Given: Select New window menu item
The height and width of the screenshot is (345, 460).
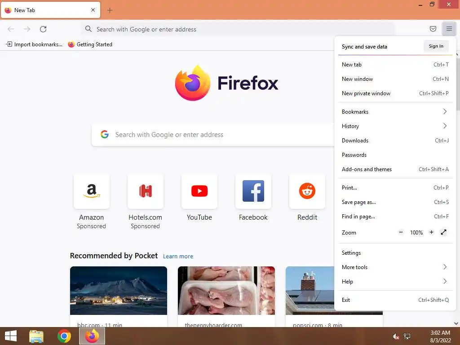Looking at the screenshot, I should coord(395,79).
